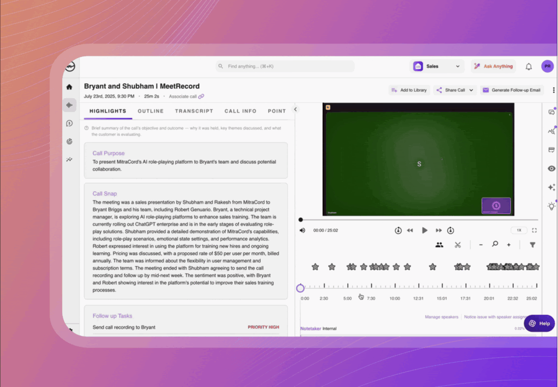This screenshot has height=387, width=558.
Task: Click the Add to Library button
Action: tap(409, 90)
